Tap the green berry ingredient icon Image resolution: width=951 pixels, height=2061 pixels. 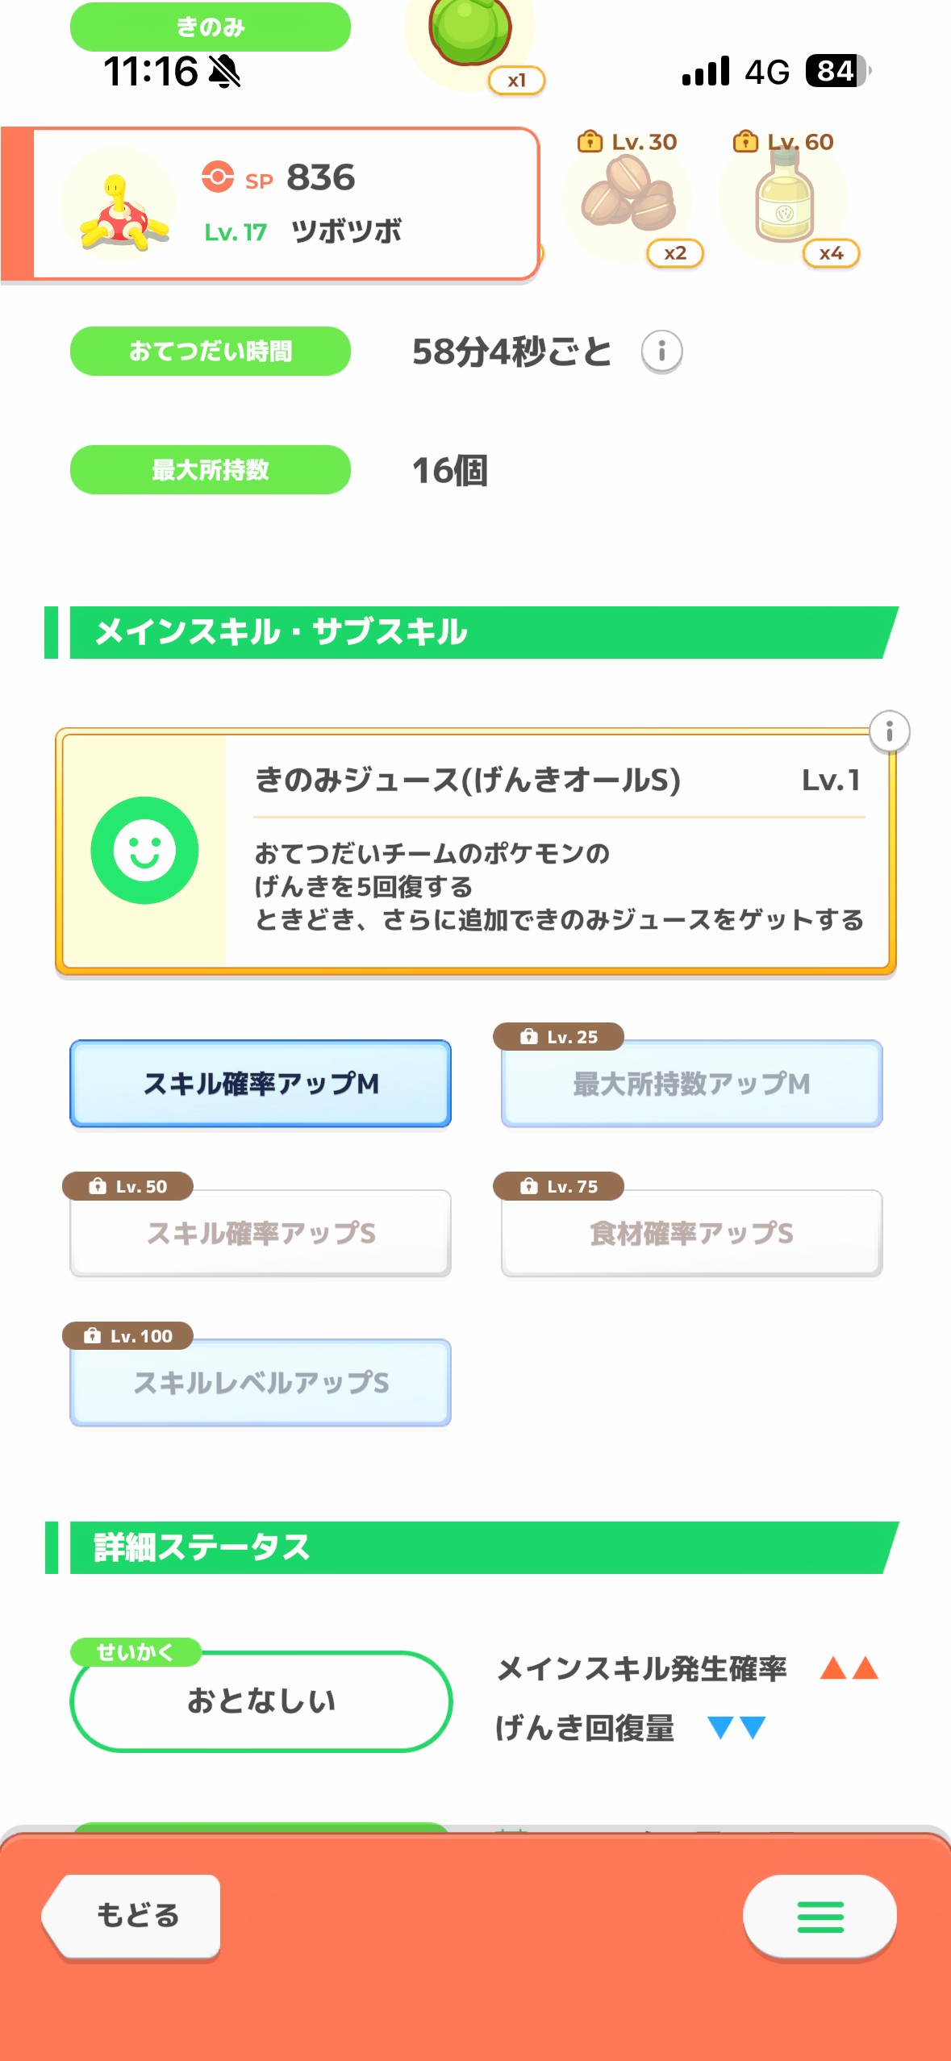pos(470,32)
